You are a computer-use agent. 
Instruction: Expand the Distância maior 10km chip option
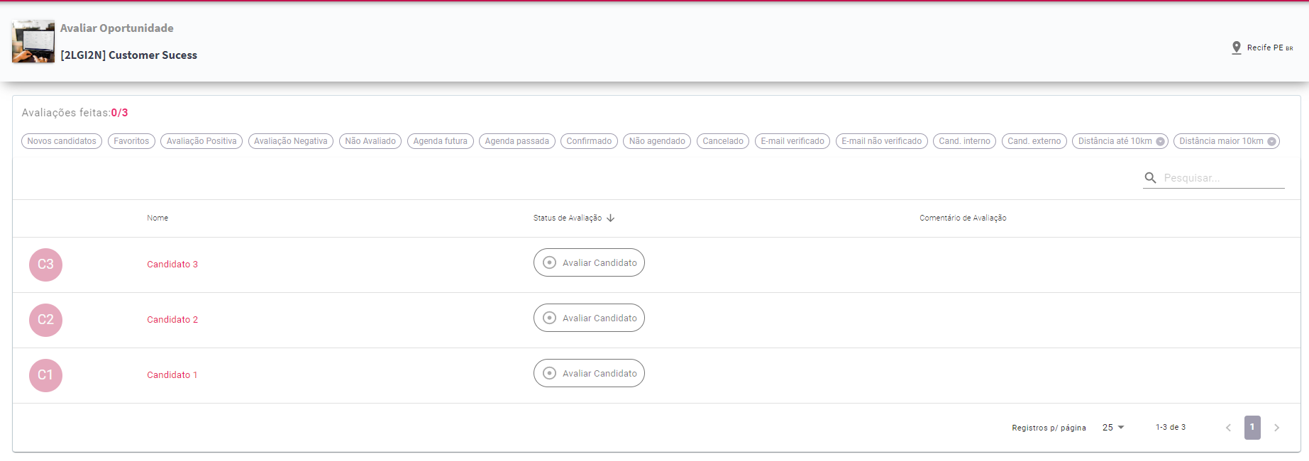tap(1271, 141)
